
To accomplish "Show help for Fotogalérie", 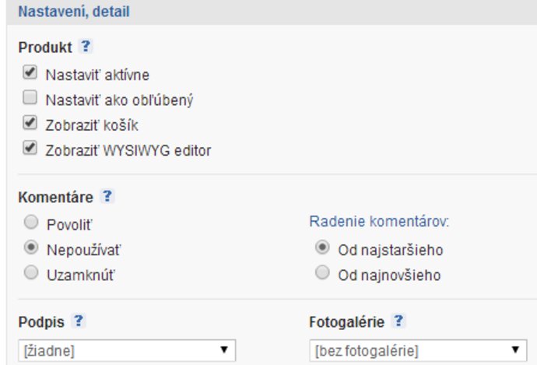I will [x=398, y=321].
